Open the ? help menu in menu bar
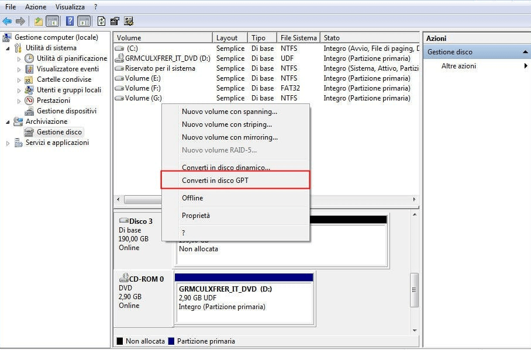The height and width of the screenshot is (350, 531). (x=96, y=7)
